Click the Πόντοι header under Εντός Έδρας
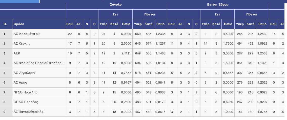The height and width of the screenshot is (120, 287). coord(252,14)
